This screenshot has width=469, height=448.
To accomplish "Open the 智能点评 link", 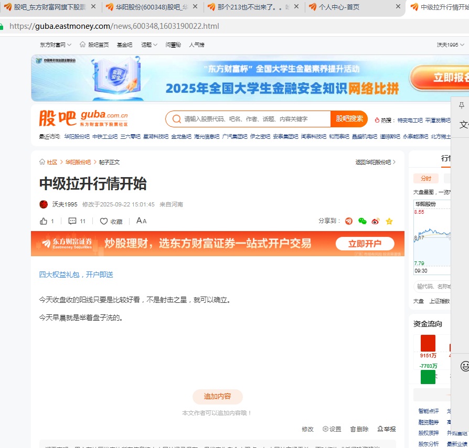I will click(x=429, y=411).
